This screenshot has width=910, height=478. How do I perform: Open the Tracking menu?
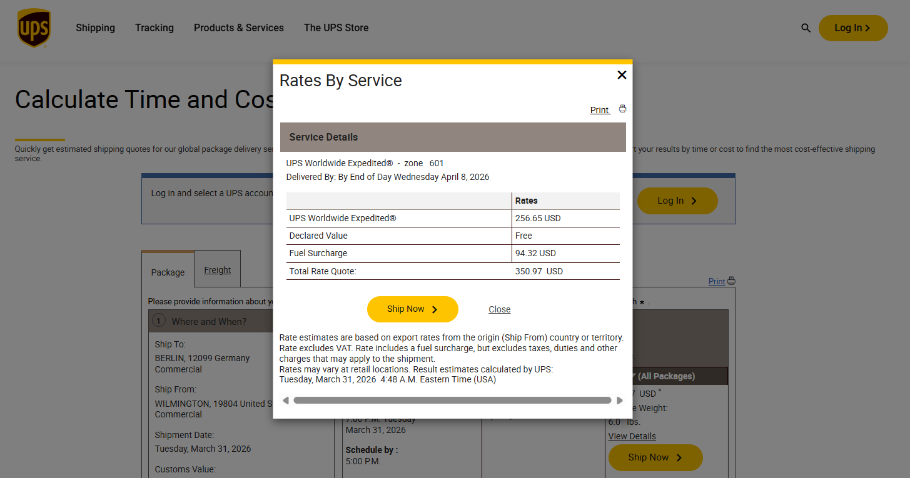[x=154, y=28]
